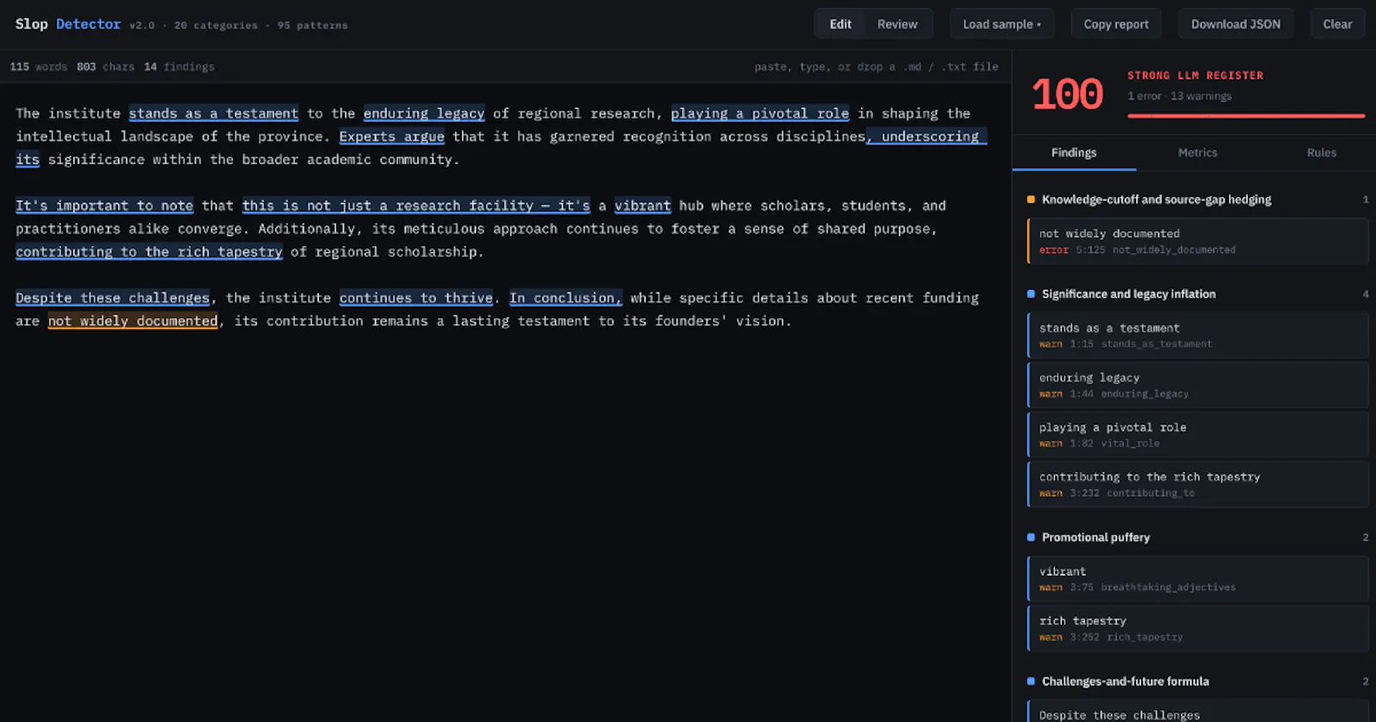Image resolution: width=1376 pixels, height=722 pixels.
Task: Click highlighted 'It's important to note' phrase
Action: pyautogui.click(x=104, y=205)
